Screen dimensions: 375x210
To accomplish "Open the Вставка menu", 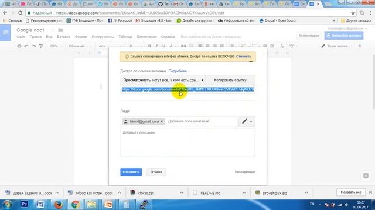I will [63, 37].
